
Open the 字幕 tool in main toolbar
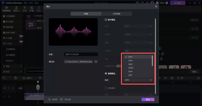click(x=32, y=9)
